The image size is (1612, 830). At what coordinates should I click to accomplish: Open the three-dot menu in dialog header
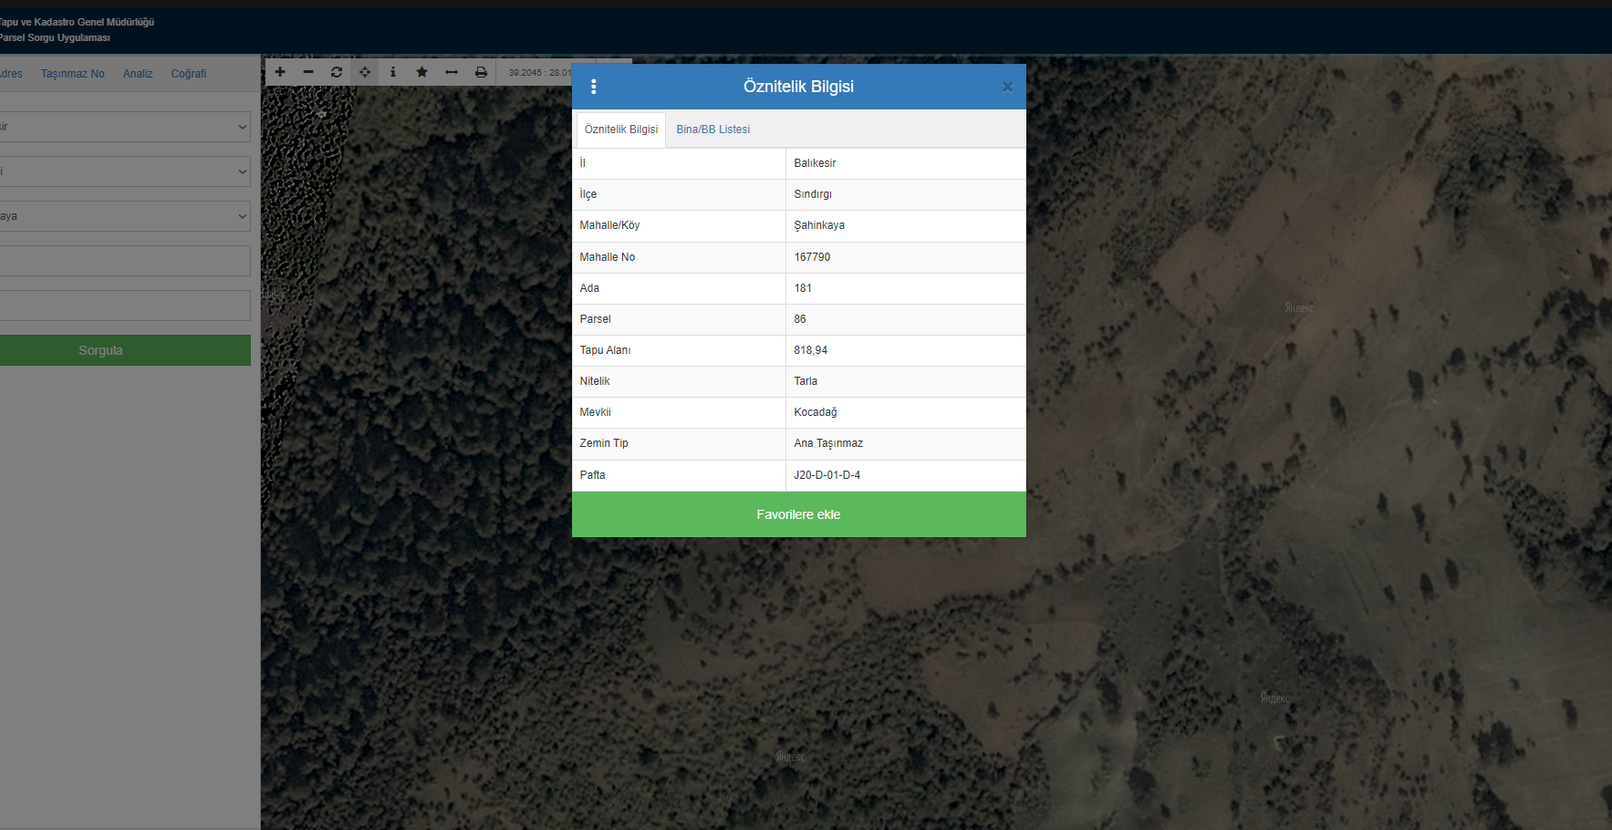594,87
